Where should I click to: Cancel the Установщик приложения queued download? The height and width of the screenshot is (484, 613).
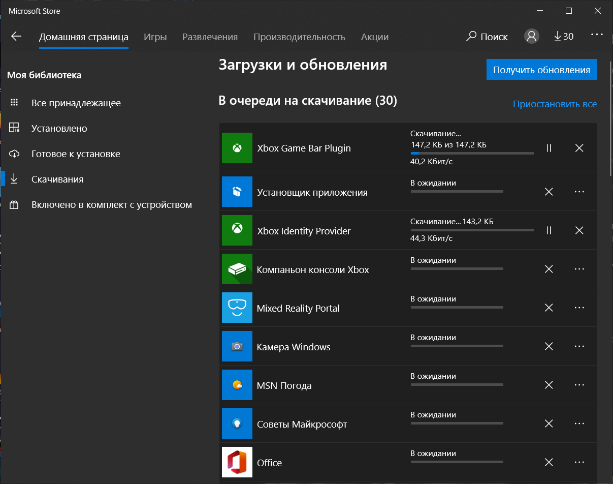point(549,192)
